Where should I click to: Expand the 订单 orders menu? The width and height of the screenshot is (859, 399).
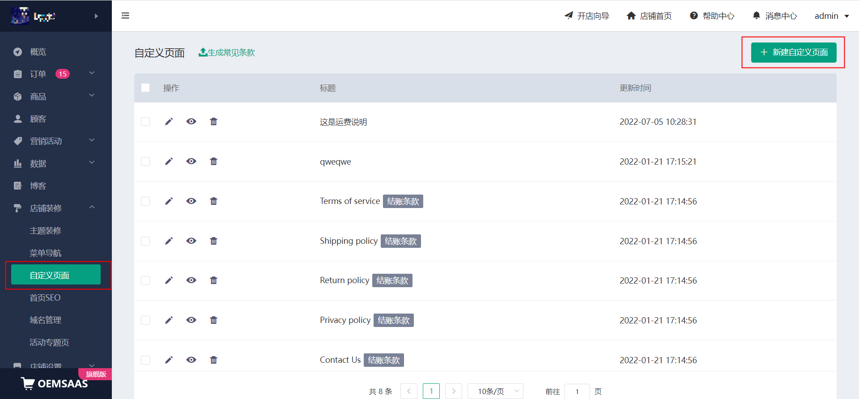click(x=56, y=74)
